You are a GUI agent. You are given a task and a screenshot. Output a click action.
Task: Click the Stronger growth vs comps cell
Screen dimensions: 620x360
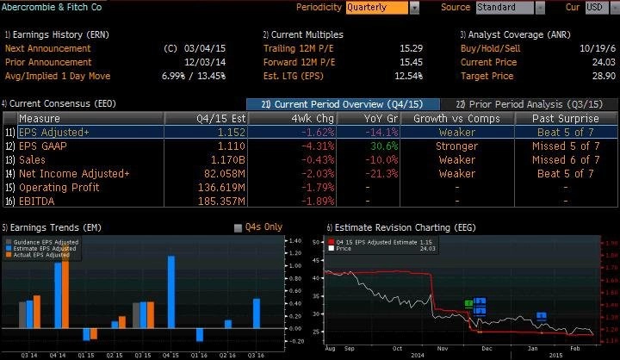(x=456, y=146)
